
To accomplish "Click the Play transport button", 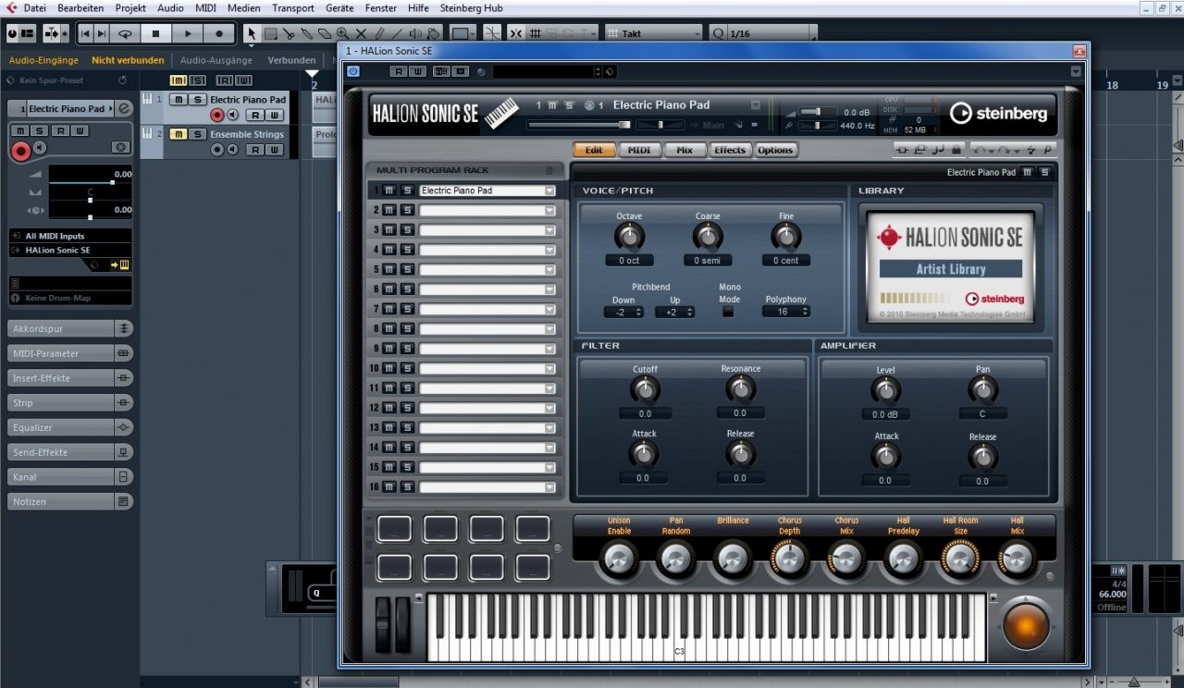I will (188, 33).
